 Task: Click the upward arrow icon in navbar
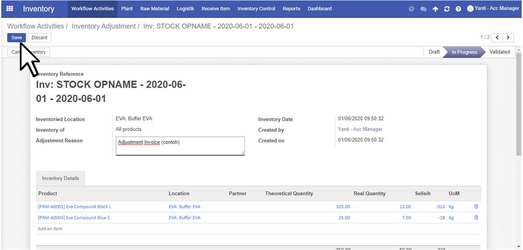(x=435, y=9)
